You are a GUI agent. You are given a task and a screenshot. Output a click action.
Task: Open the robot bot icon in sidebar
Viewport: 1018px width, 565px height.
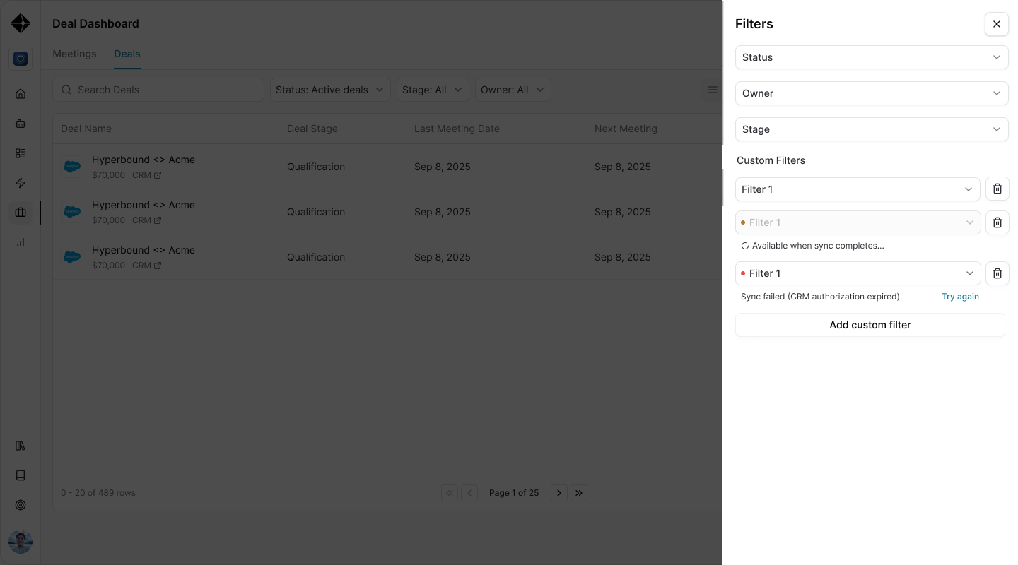(x=21, y=124)
